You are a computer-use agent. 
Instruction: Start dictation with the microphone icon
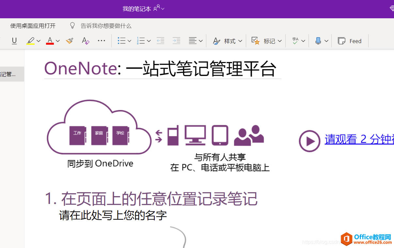point(318,41)
